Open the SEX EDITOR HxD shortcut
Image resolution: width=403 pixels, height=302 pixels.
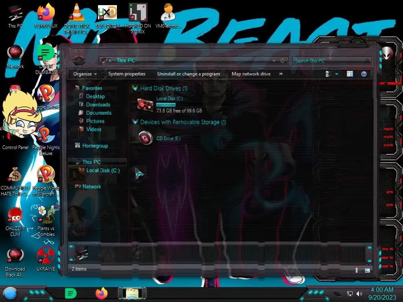[x=107, y=16]
